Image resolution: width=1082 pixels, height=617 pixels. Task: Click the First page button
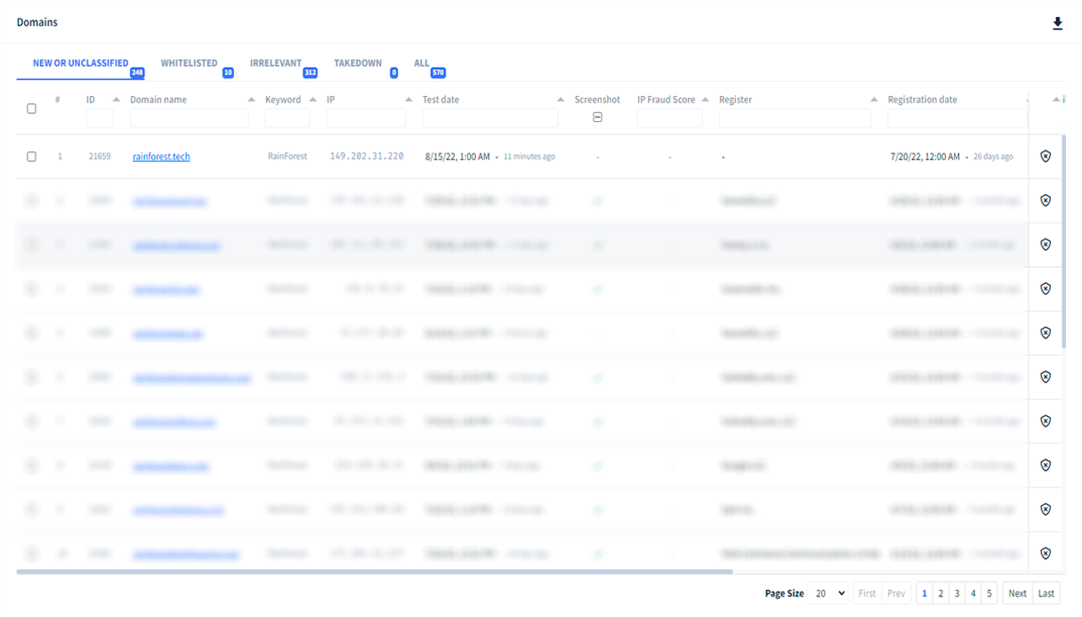(867, 593)
